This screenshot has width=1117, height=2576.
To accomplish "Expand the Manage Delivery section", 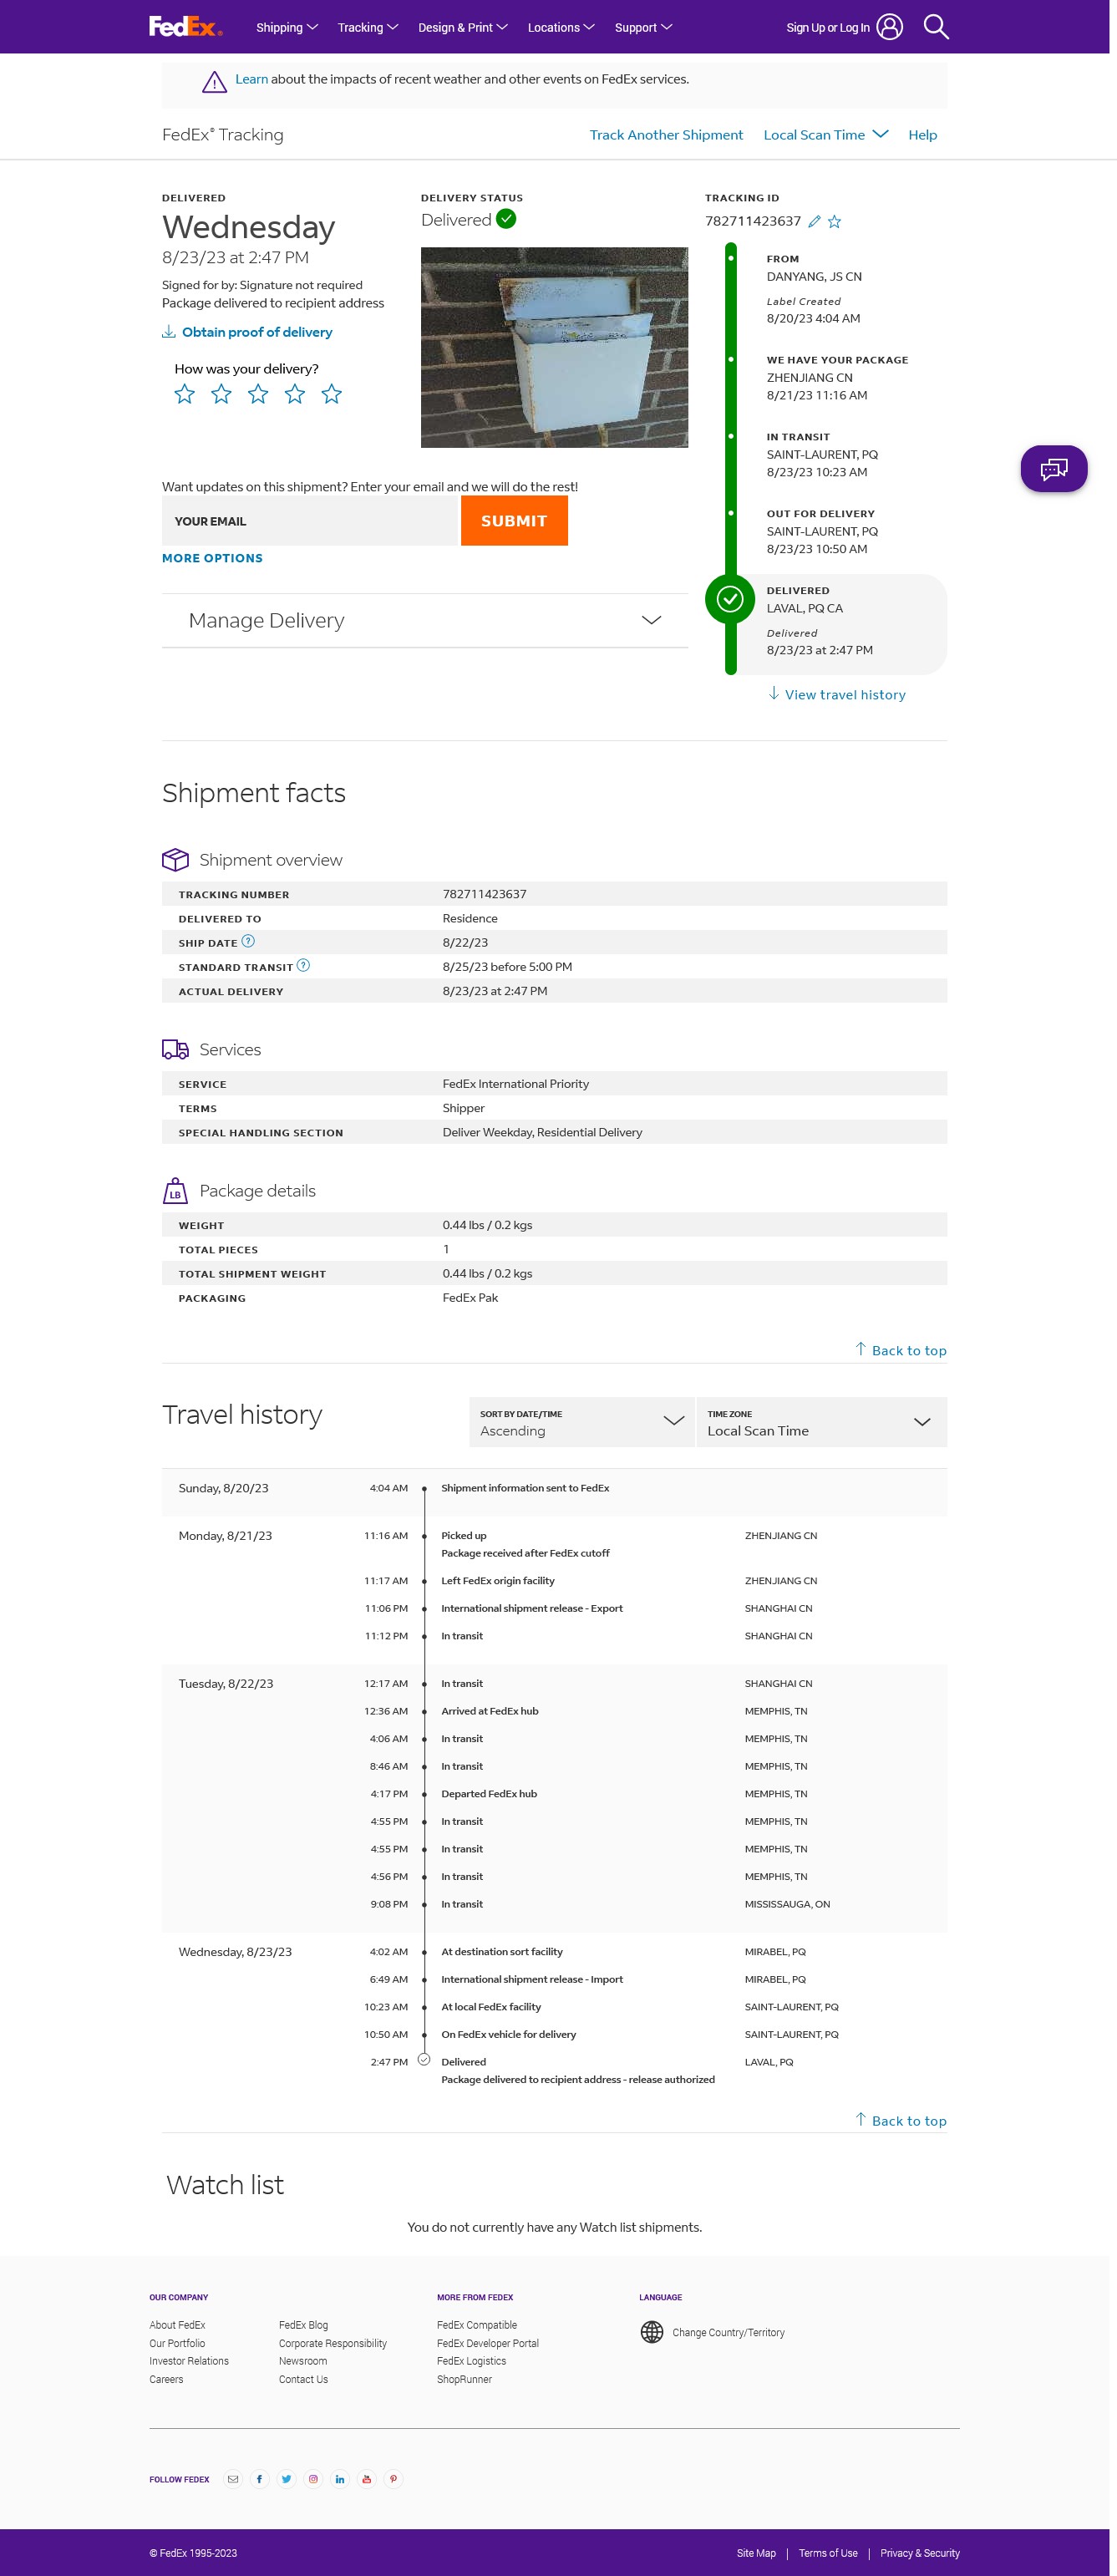I will click(425, 621).
